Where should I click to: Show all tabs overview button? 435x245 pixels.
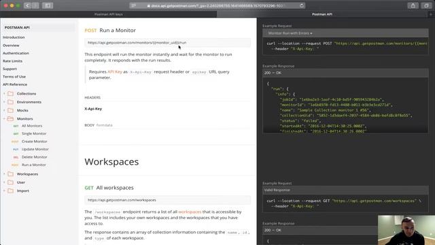coord(426,5)
